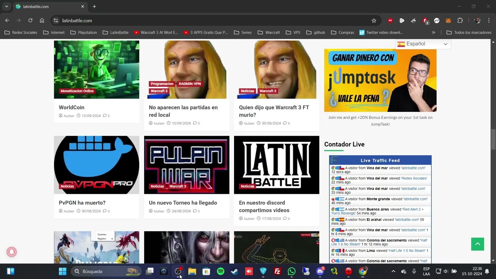
Task: Open the JumpTask 'Ganar dinero' banner
Action: 380,80
